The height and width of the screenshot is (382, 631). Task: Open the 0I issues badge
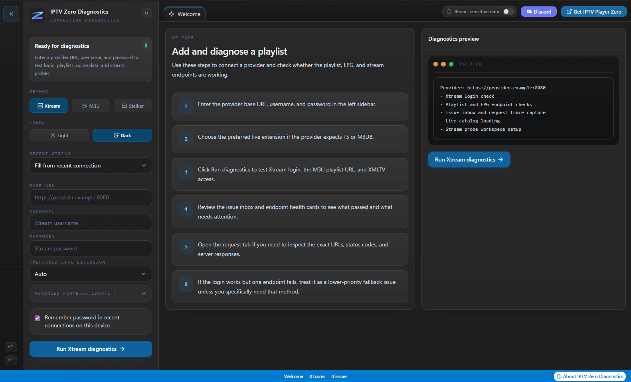pyautogui.click(x=11, y=360)
